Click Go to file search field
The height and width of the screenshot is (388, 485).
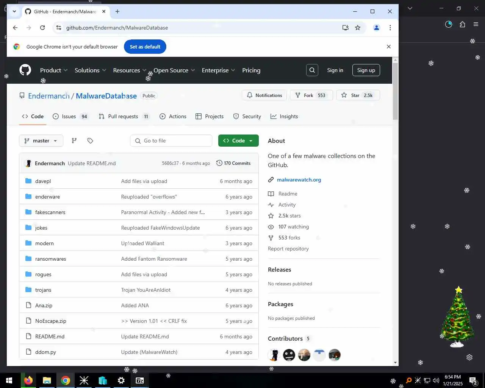coord(171,141)
